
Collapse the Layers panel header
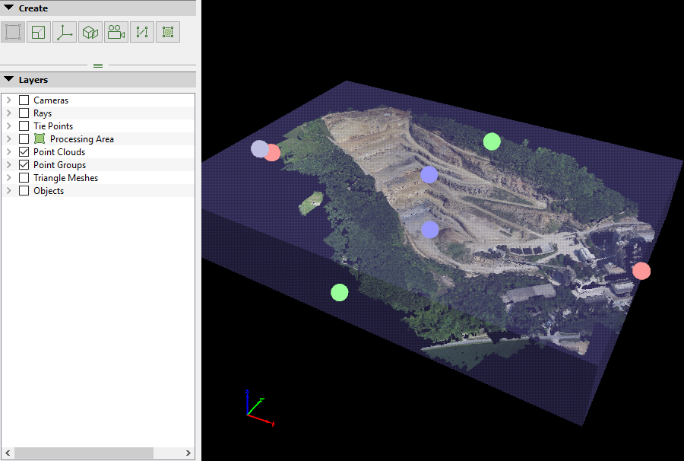pos(9,80)
